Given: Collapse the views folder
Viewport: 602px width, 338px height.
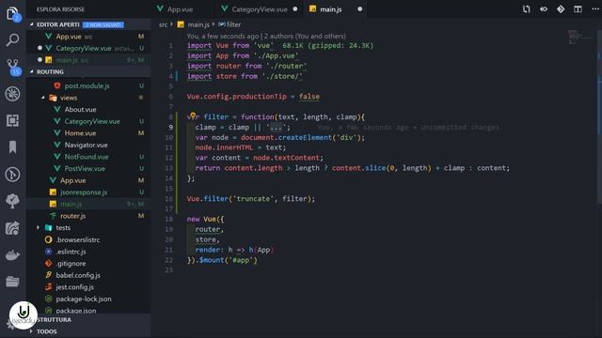Looking at the screenshot, I should (x=43, y=98).
